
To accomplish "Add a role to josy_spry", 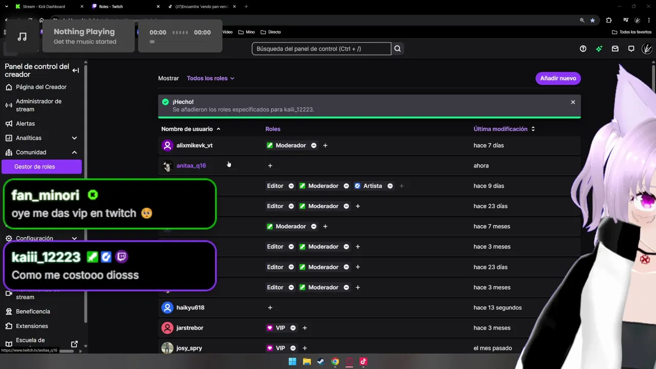I will tap(304, 348).
